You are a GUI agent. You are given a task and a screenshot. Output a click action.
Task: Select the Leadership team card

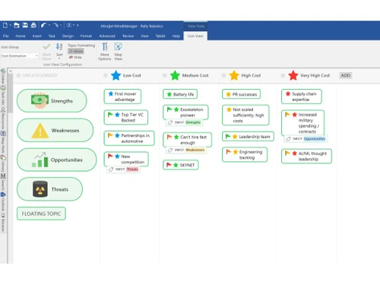coord(248,137)
